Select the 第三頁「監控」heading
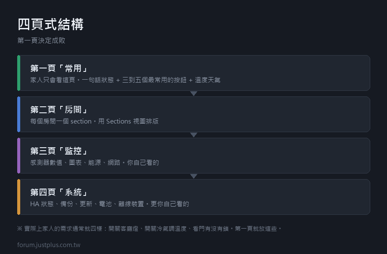The height and width of the screenshot is (254, 387). (x=59, y=151)
